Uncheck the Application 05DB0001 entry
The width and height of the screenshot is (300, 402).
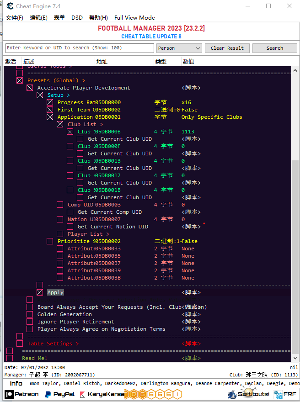(50, 117)
